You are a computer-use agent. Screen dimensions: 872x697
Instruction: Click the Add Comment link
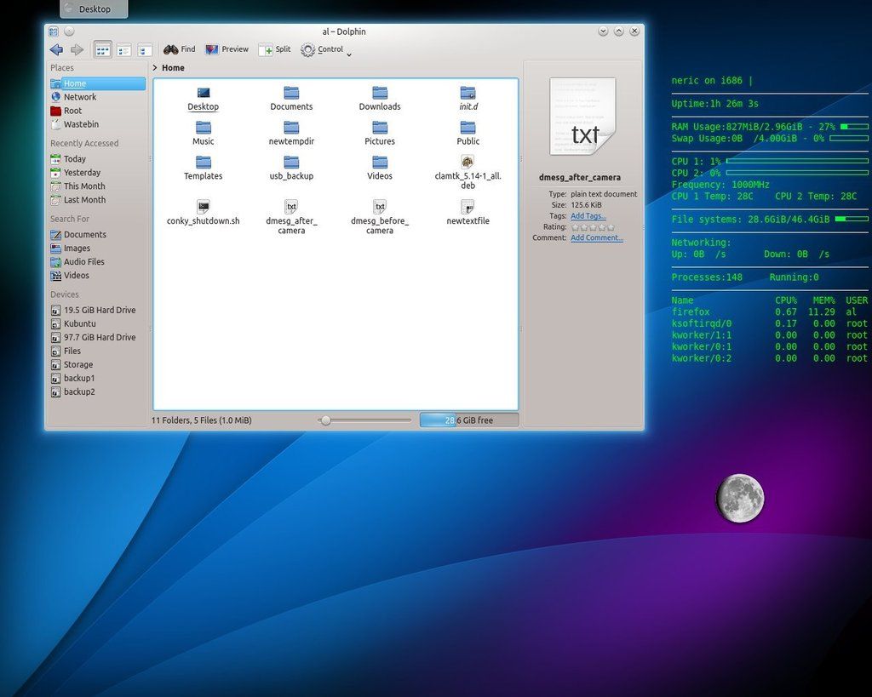click(597, 237)
